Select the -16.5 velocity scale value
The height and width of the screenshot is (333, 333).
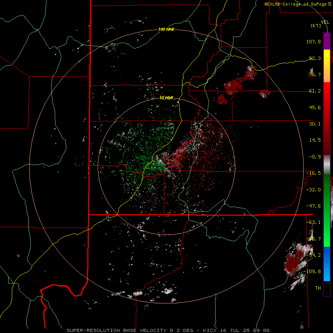[313, 173]
